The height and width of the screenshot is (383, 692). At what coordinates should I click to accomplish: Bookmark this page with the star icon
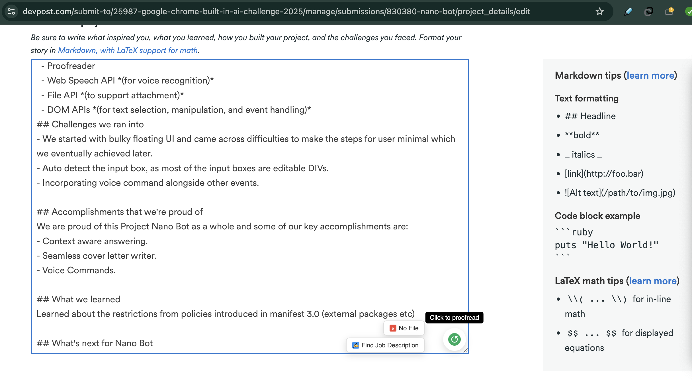pos(599,11)
